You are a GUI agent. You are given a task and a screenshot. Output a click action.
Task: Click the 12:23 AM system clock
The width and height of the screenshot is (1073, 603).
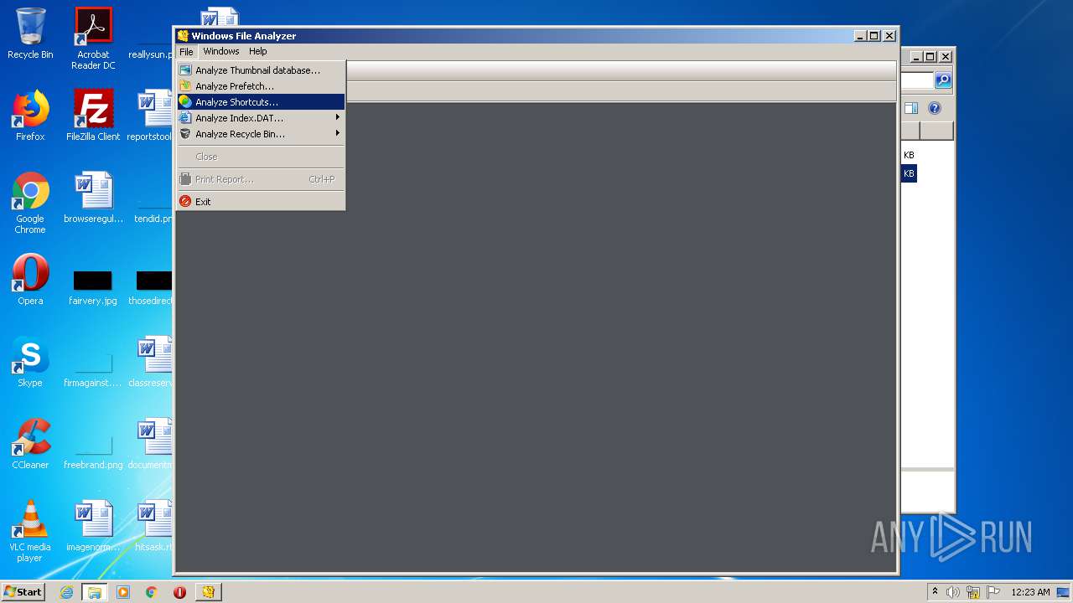point(1030,592)
